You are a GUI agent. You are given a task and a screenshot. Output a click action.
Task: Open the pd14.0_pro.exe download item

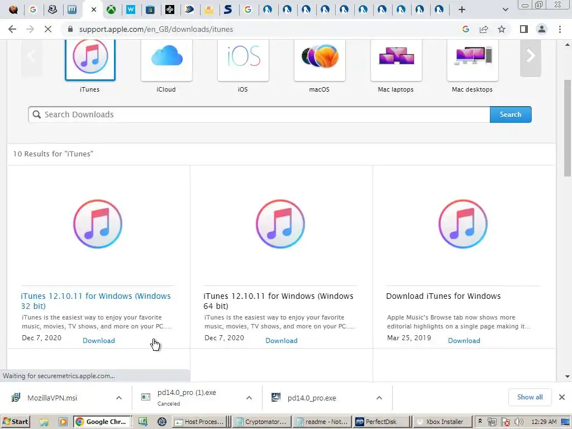pyautogui.click(x=312, y=398)
